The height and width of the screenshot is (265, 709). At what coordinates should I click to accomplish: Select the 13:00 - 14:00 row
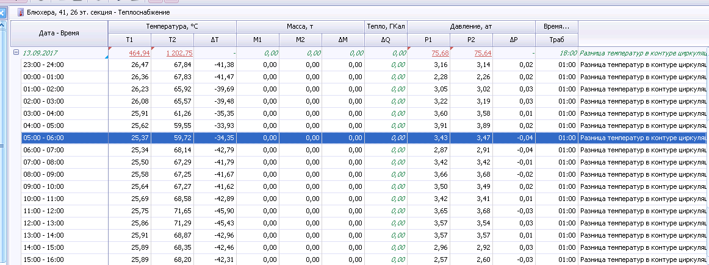[x=364, y=236]
